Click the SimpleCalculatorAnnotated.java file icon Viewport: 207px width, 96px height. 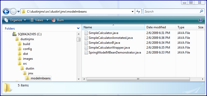tap(86, 38)
